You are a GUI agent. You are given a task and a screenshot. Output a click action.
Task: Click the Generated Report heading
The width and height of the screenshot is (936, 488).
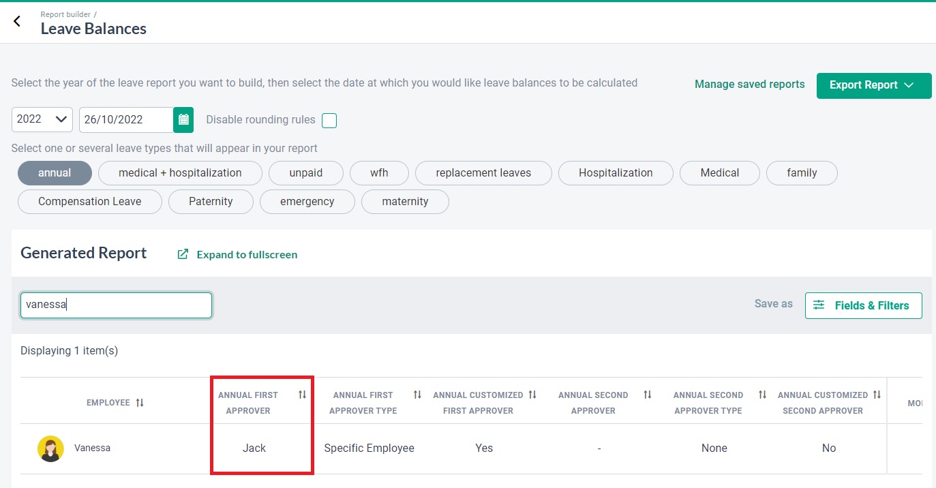84,253
